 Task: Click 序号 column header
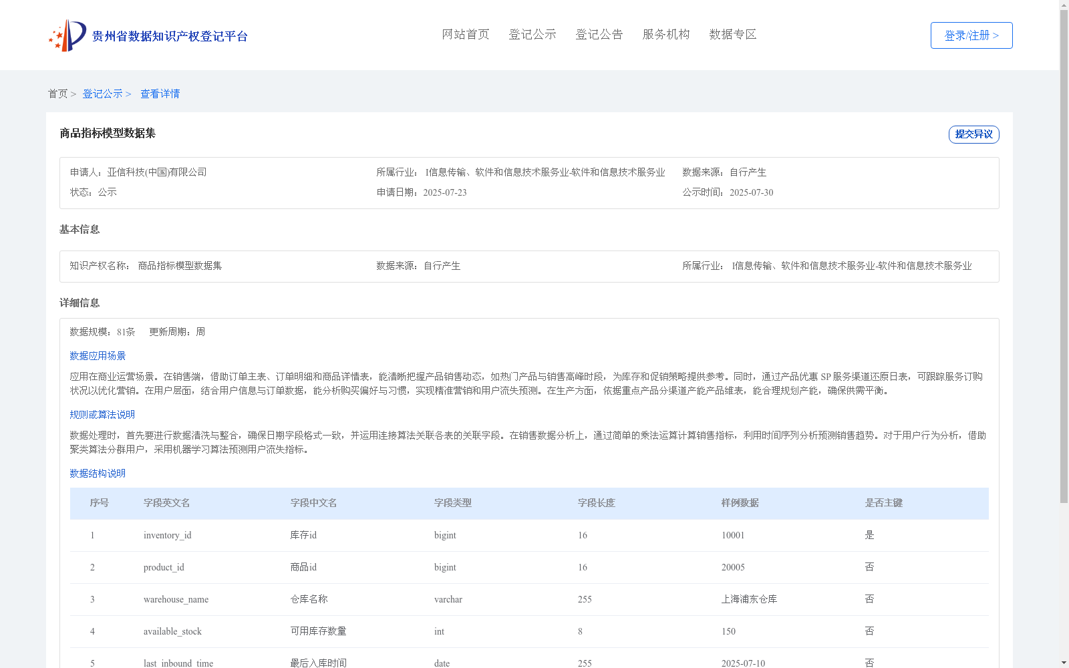100,503
